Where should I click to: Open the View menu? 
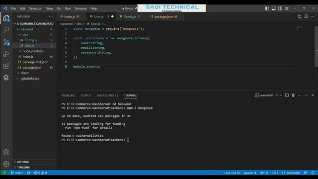[50, 8]
